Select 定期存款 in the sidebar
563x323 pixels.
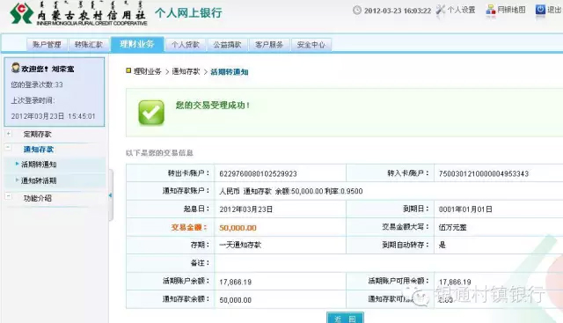[37, 134]
